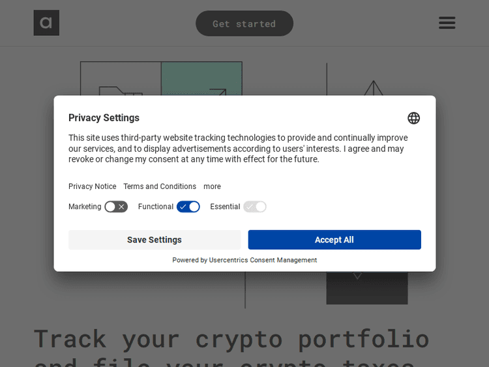489x367 pixels.
Task: Click the Privacy Settings dialog heading
Action: click(104, 118)
